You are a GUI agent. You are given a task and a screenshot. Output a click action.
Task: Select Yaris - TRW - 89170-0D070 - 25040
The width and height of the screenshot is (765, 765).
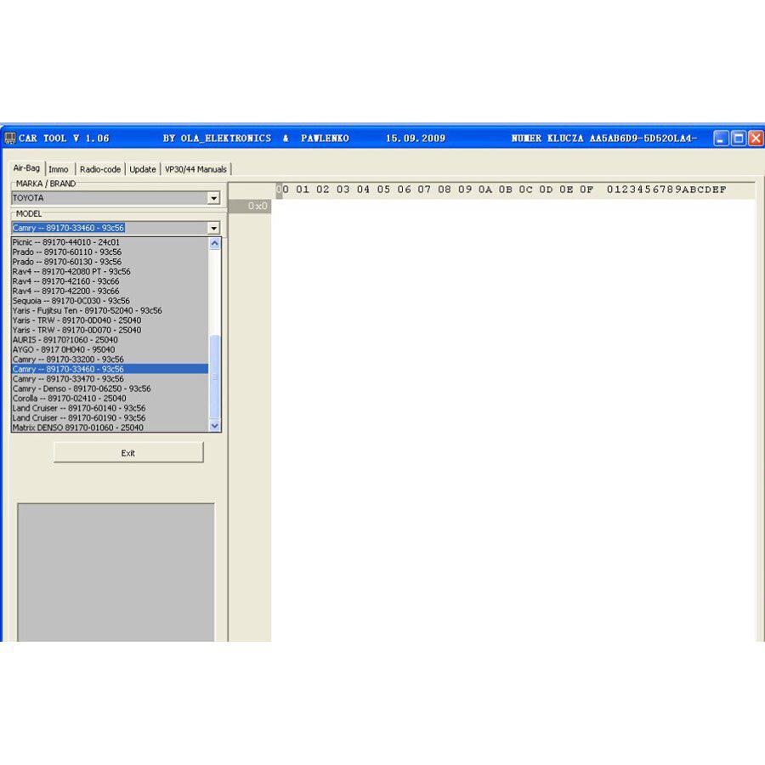[x=110, y=330]
